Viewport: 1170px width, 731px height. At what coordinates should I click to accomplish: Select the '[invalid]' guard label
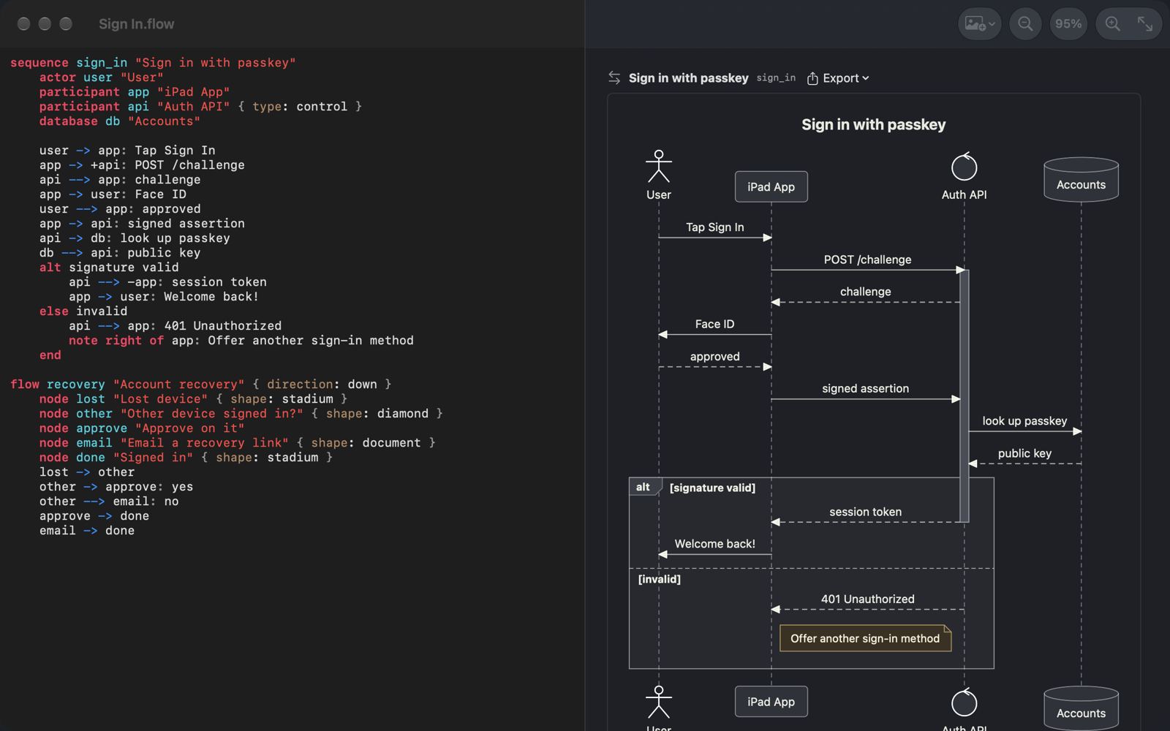point(659,579)
